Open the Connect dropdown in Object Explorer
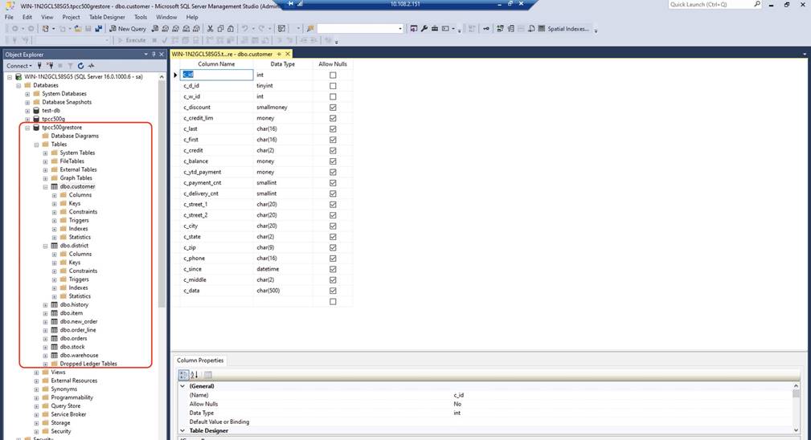The height and width of the screenshot is (440, 811). pos(19,66)
